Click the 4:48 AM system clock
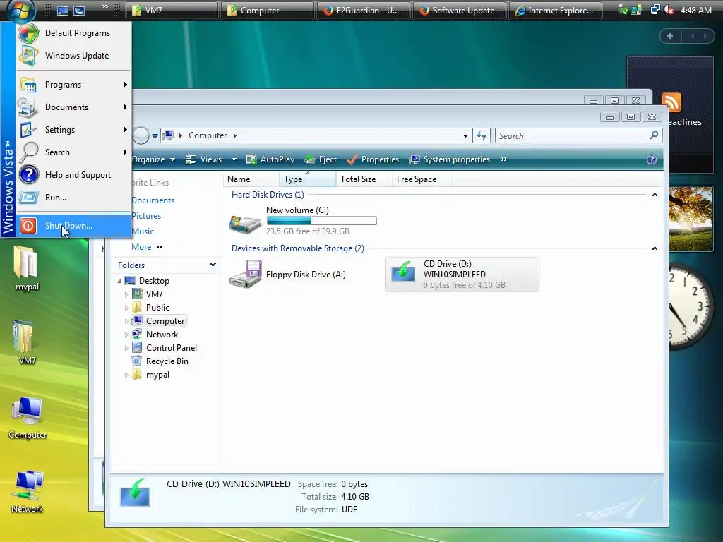The height and width of the screenshot is (542, 723). (695, 10)
